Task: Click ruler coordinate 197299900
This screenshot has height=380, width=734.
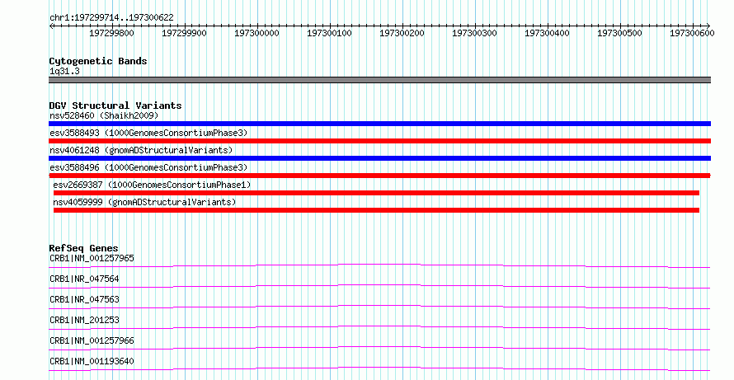Action: click(x=184, y=34)
